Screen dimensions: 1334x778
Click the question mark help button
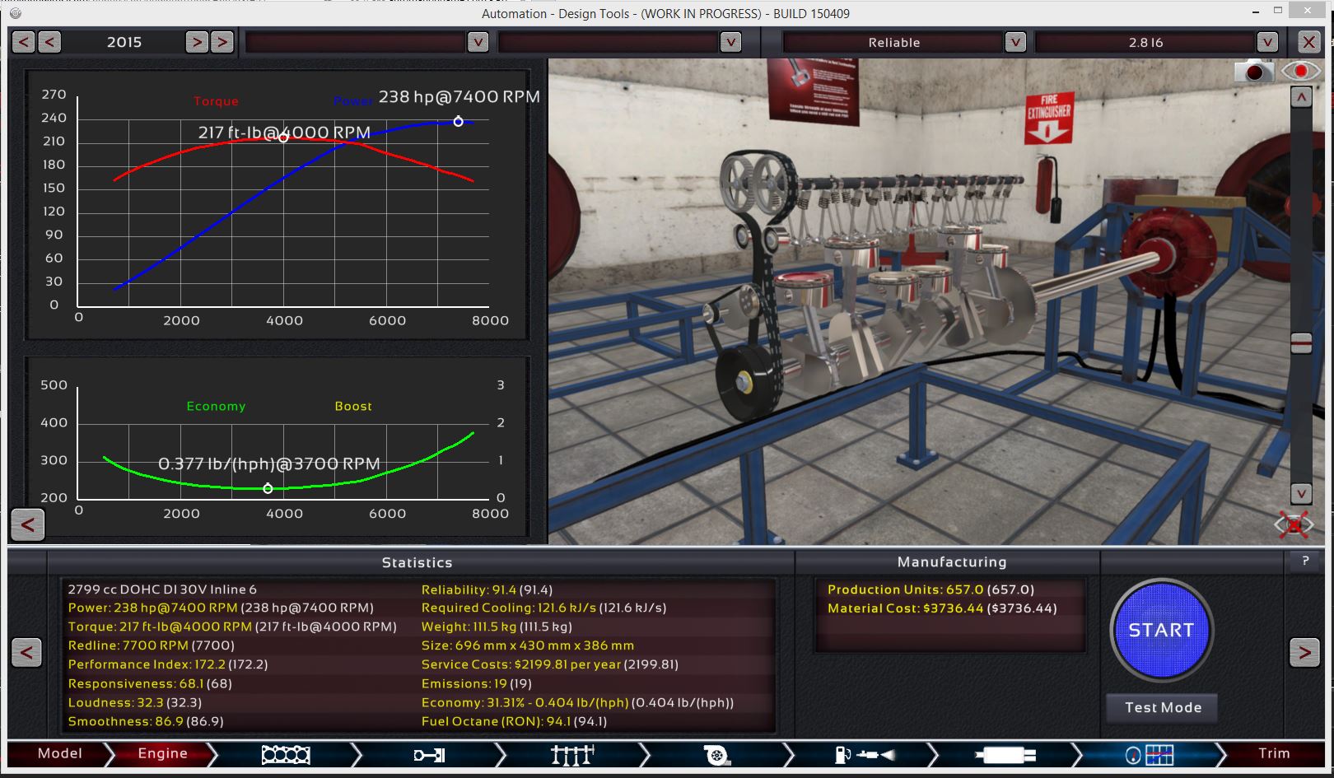[1305, 561]
